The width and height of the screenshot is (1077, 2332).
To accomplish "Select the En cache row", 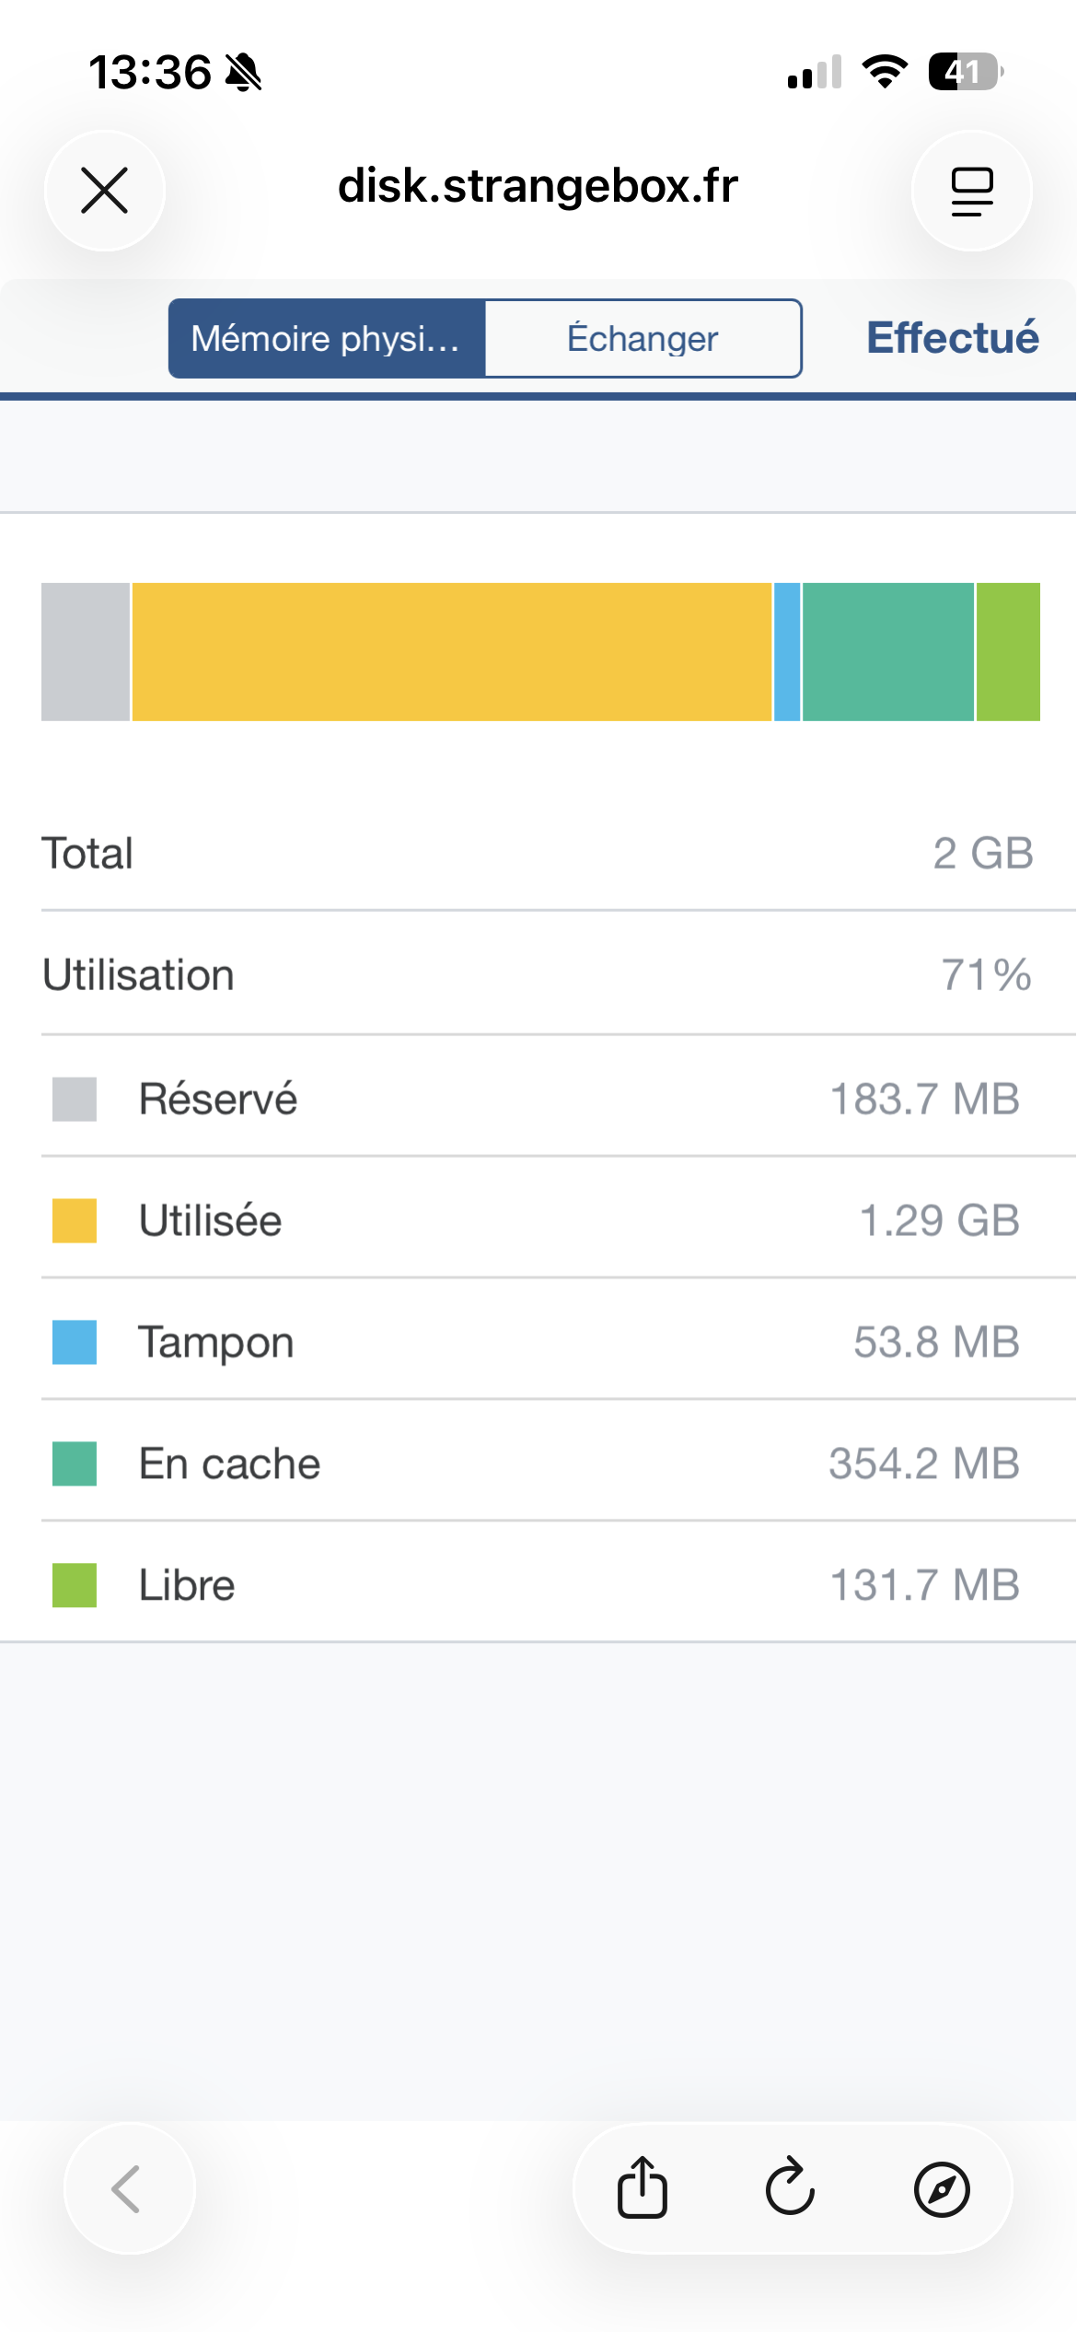I will coord(538,1463).
